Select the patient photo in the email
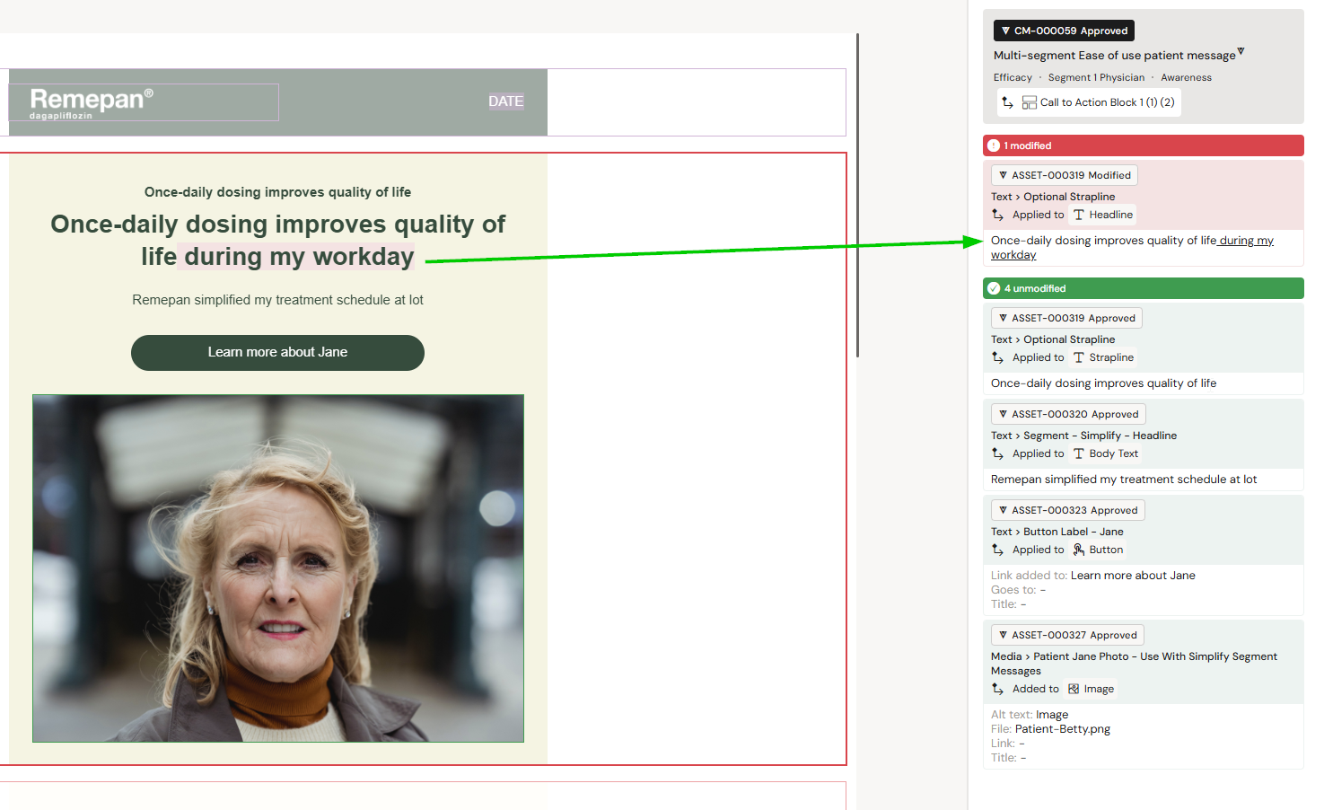The width and height of the screenshot is (1324, 810). (x=278, y=568)
